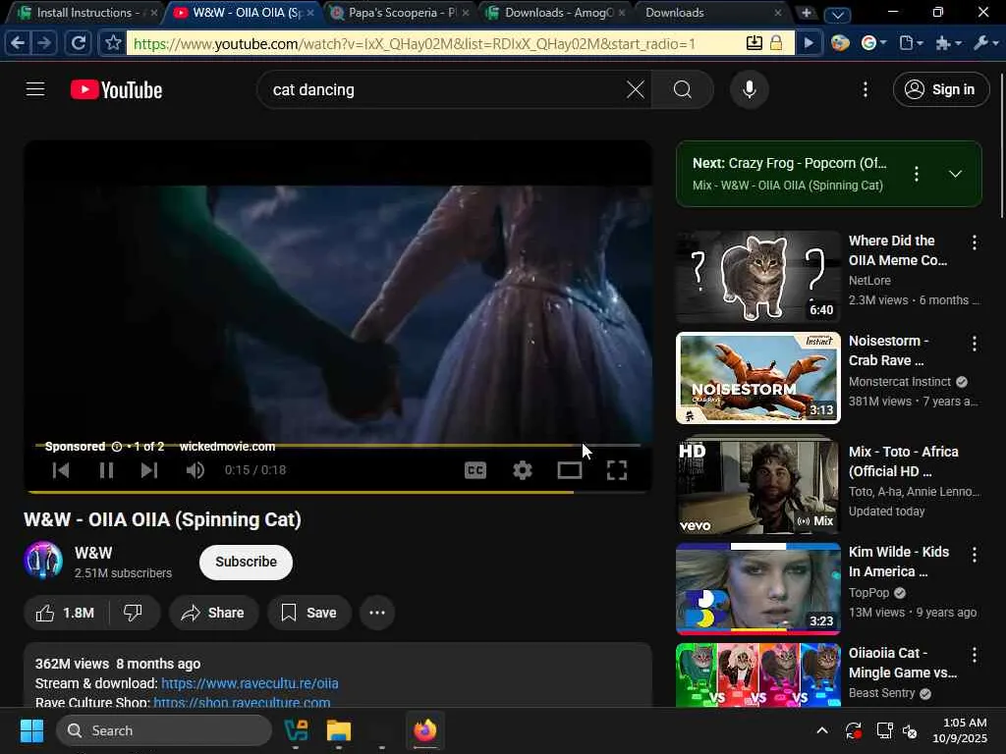The height and width of the screenshot is (754, 1006).
Task: Open the Sponsored info icon
Action: coord(117,447)
